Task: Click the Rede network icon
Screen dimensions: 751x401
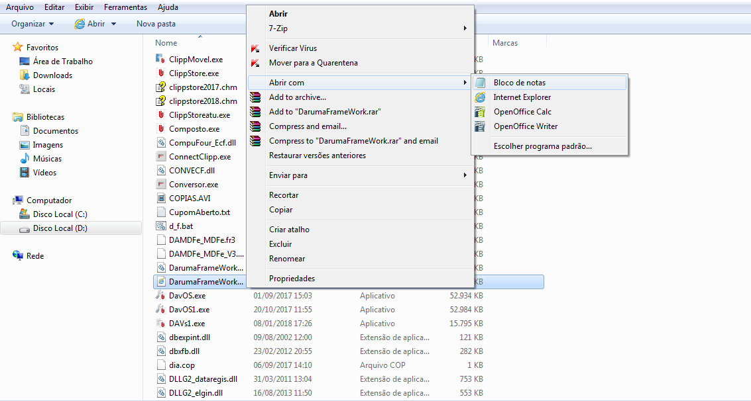Action: [18, 256]
